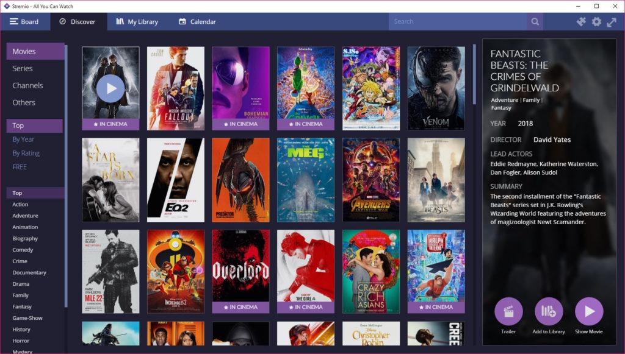Click the Trailer clapperboard icon
The width and height of the screenshot is (625, 354).
pos(508,311)
